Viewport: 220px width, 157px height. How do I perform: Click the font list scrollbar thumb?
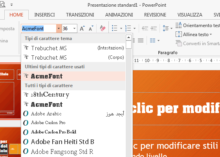pyautogui.click(x=128, y=45)
